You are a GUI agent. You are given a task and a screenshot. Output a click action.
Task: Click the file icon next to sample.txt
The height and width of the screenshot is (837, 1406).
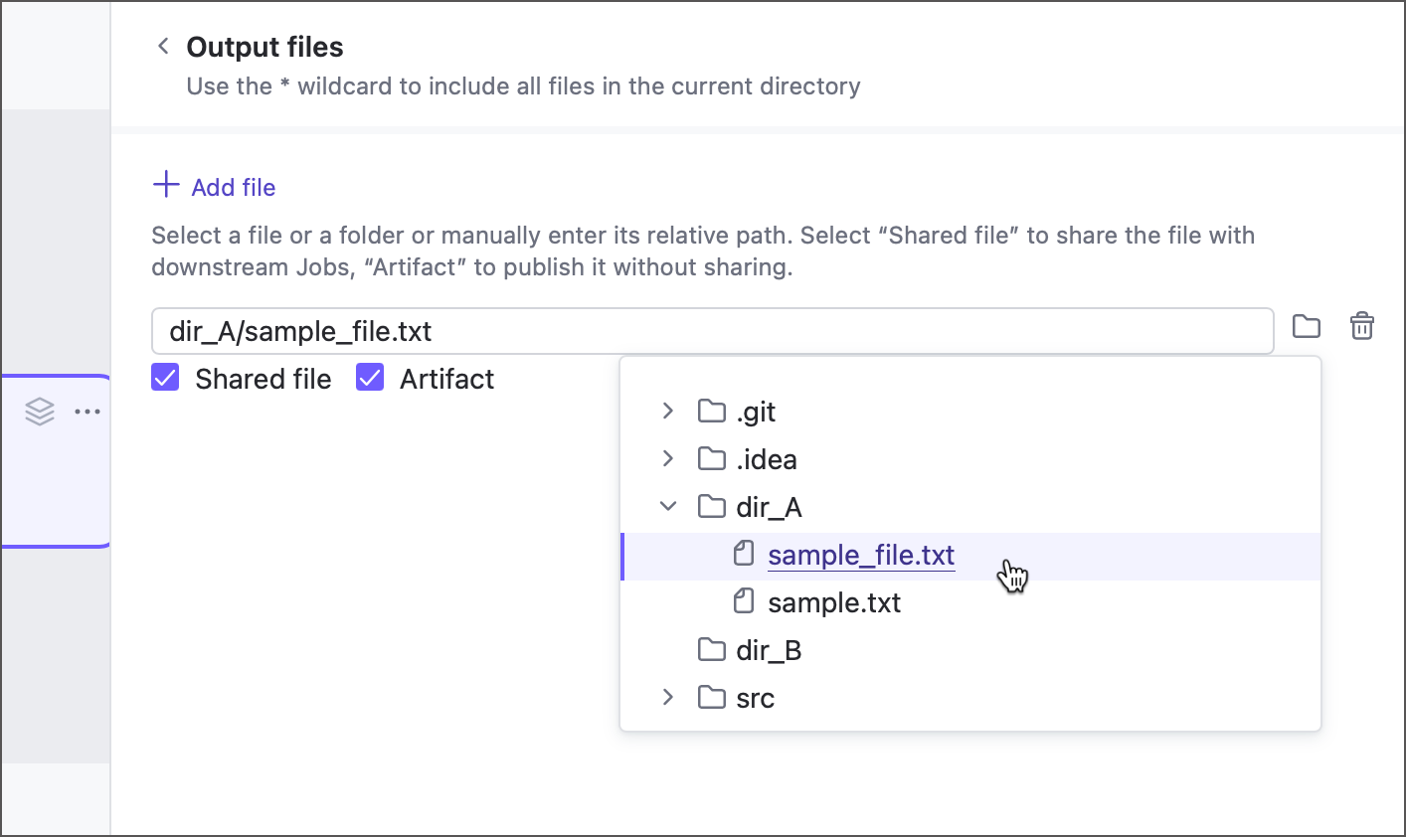pyautogui.click(x=743, y=601)
